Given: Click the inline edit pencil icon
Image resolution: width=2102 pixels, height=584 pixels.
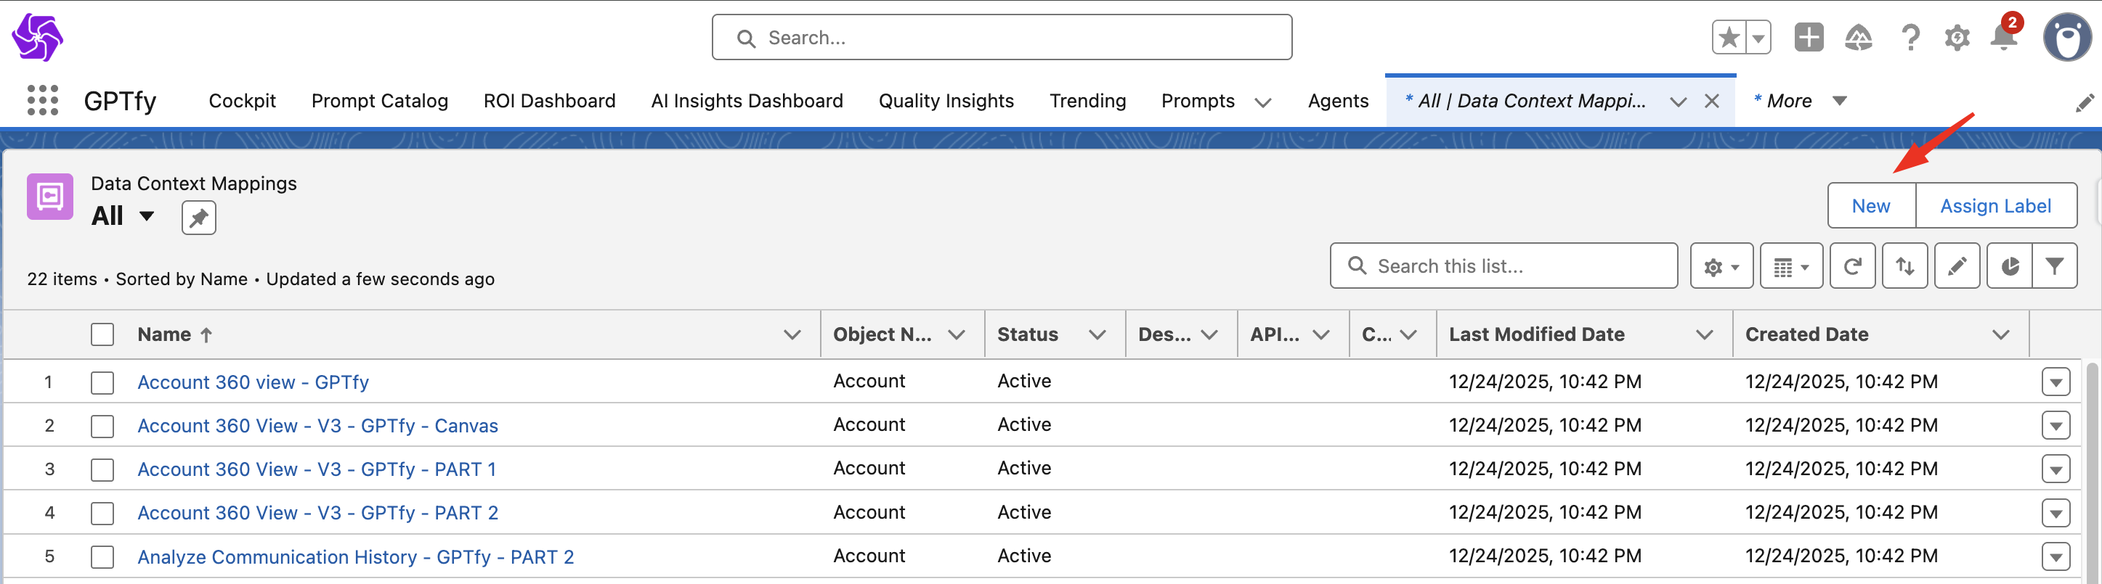Looking at the screenshot, I should coord(1956,266).
